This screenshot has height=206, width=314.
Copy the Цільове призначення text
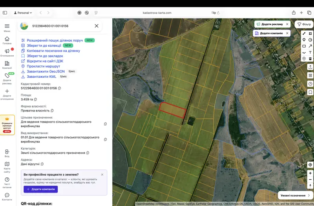point(105,124)
